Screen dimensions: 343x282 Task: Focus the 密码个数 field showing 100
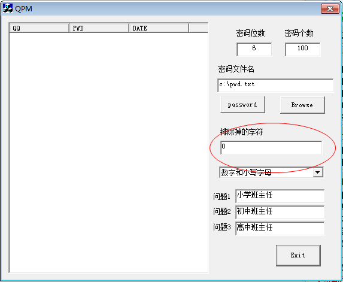click(x=302, y=49)
